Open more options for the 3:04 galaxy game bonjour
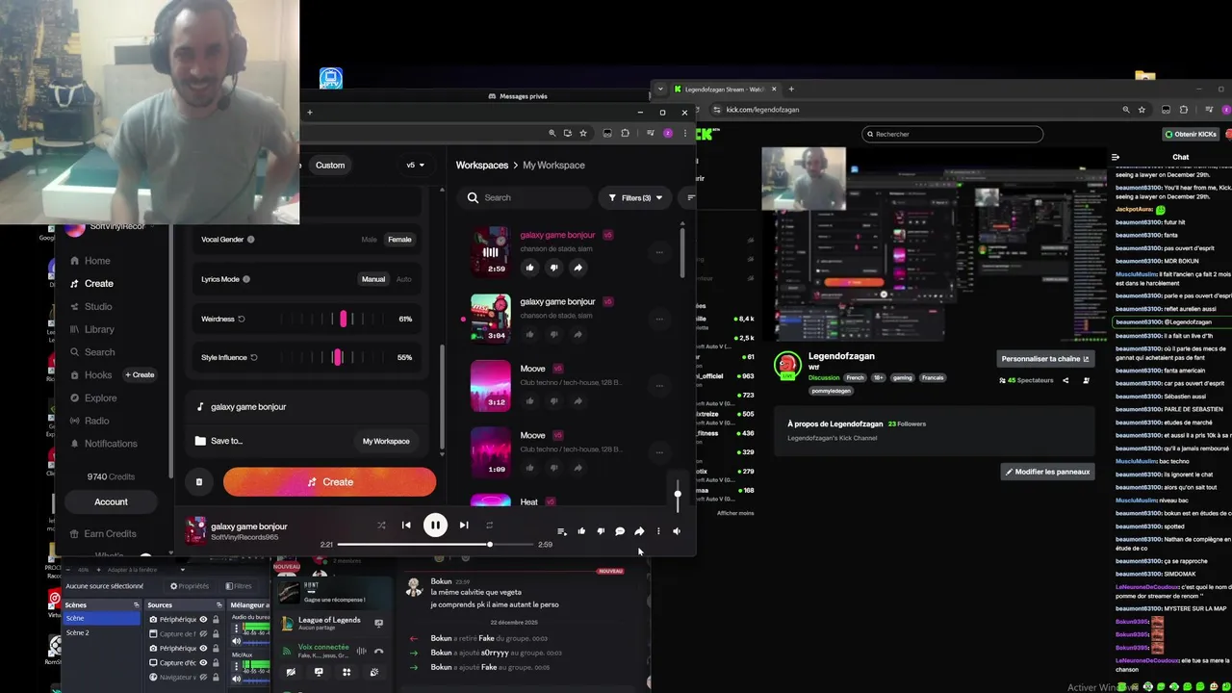The width and height of the screenshot is (1232, 693). [x=659, y=319]
